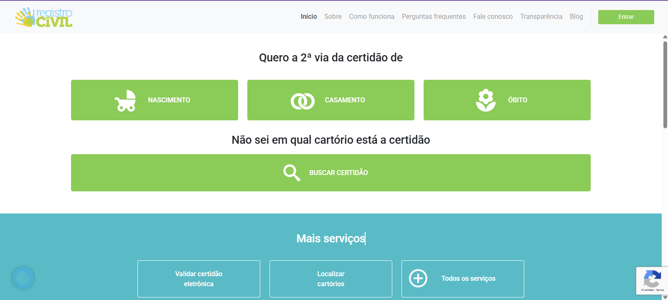Open Como funciona in navigation
The width and height of the screenshot is (668, 300).
(372, 17)
